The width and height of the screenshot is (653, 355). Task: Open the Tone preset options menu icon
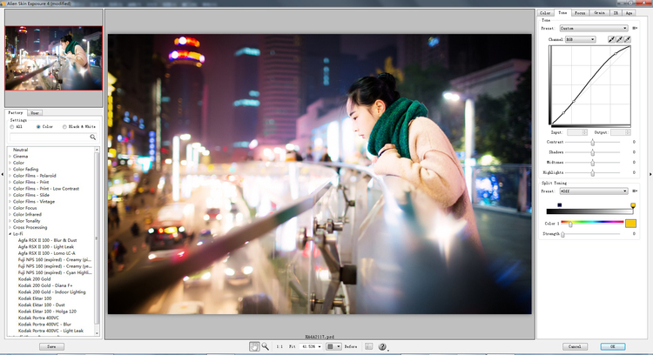[635, 29]
